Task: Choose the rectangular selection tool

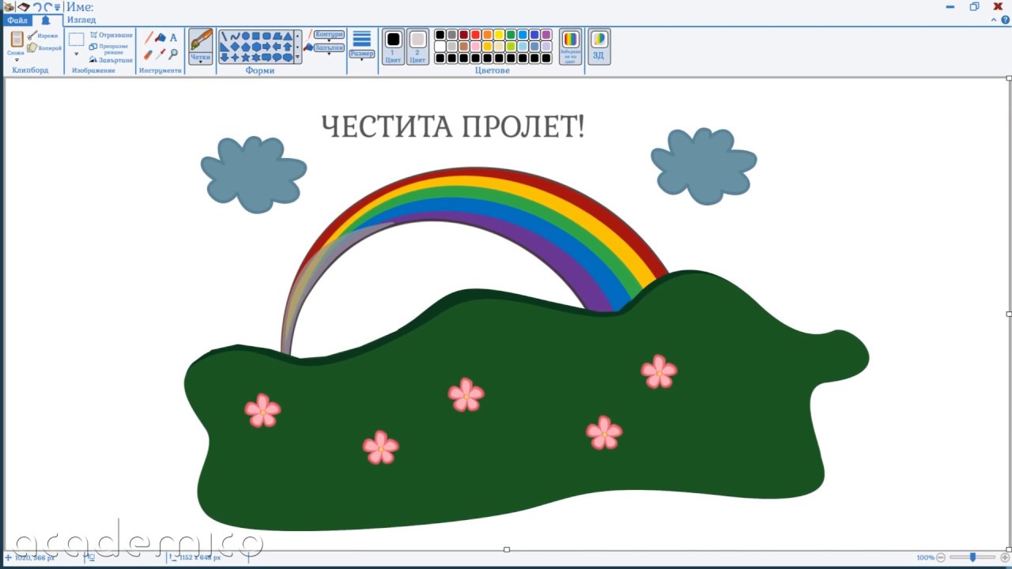Action: click(76, 39)
